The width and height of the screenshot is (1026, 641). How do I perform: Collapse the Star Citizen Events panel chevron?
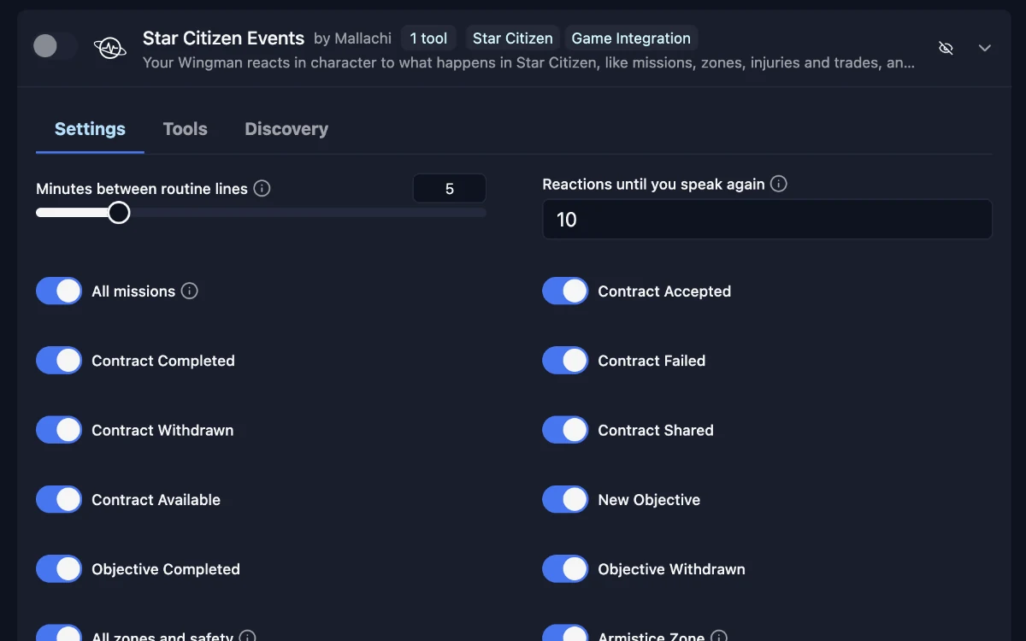(985, 48)
